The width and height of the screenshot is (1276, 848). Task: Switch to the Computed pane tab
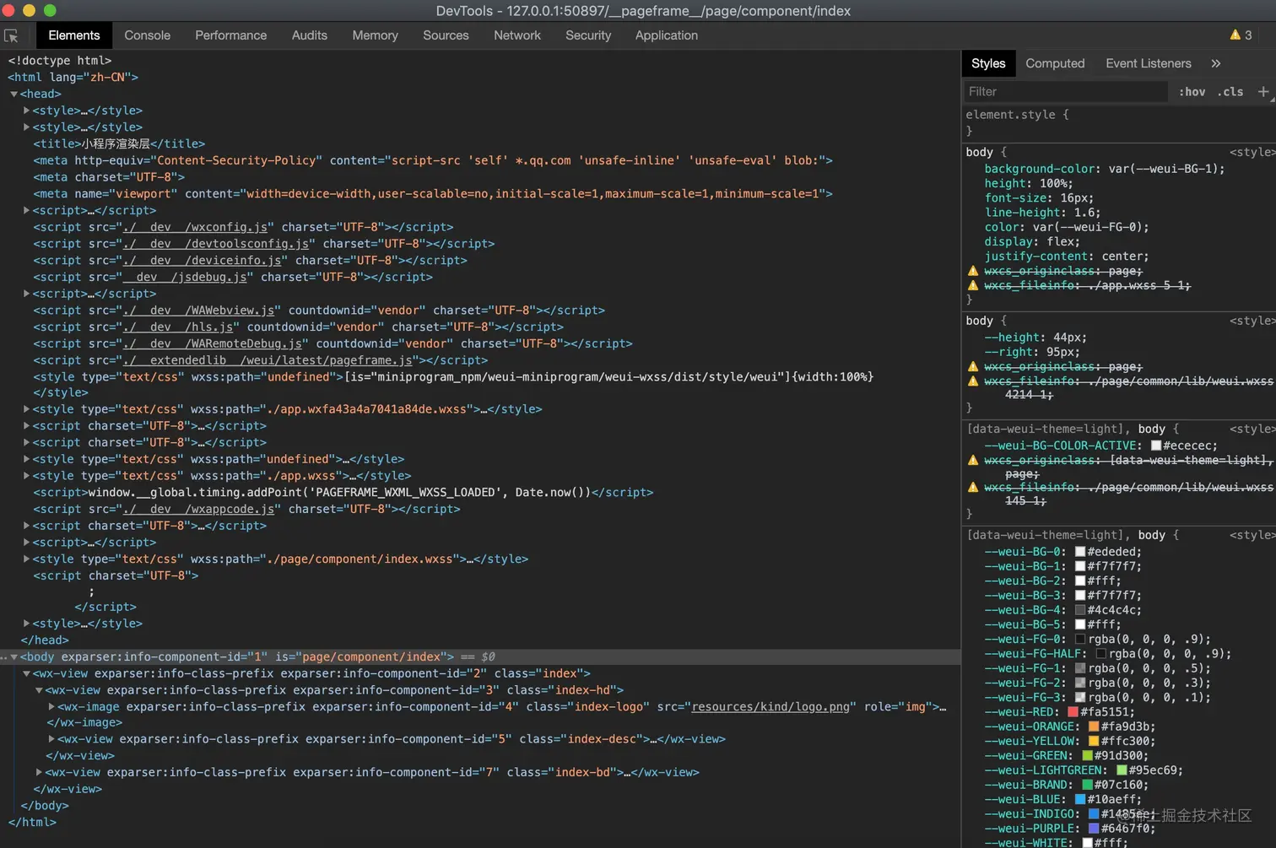click(1055, 63)
